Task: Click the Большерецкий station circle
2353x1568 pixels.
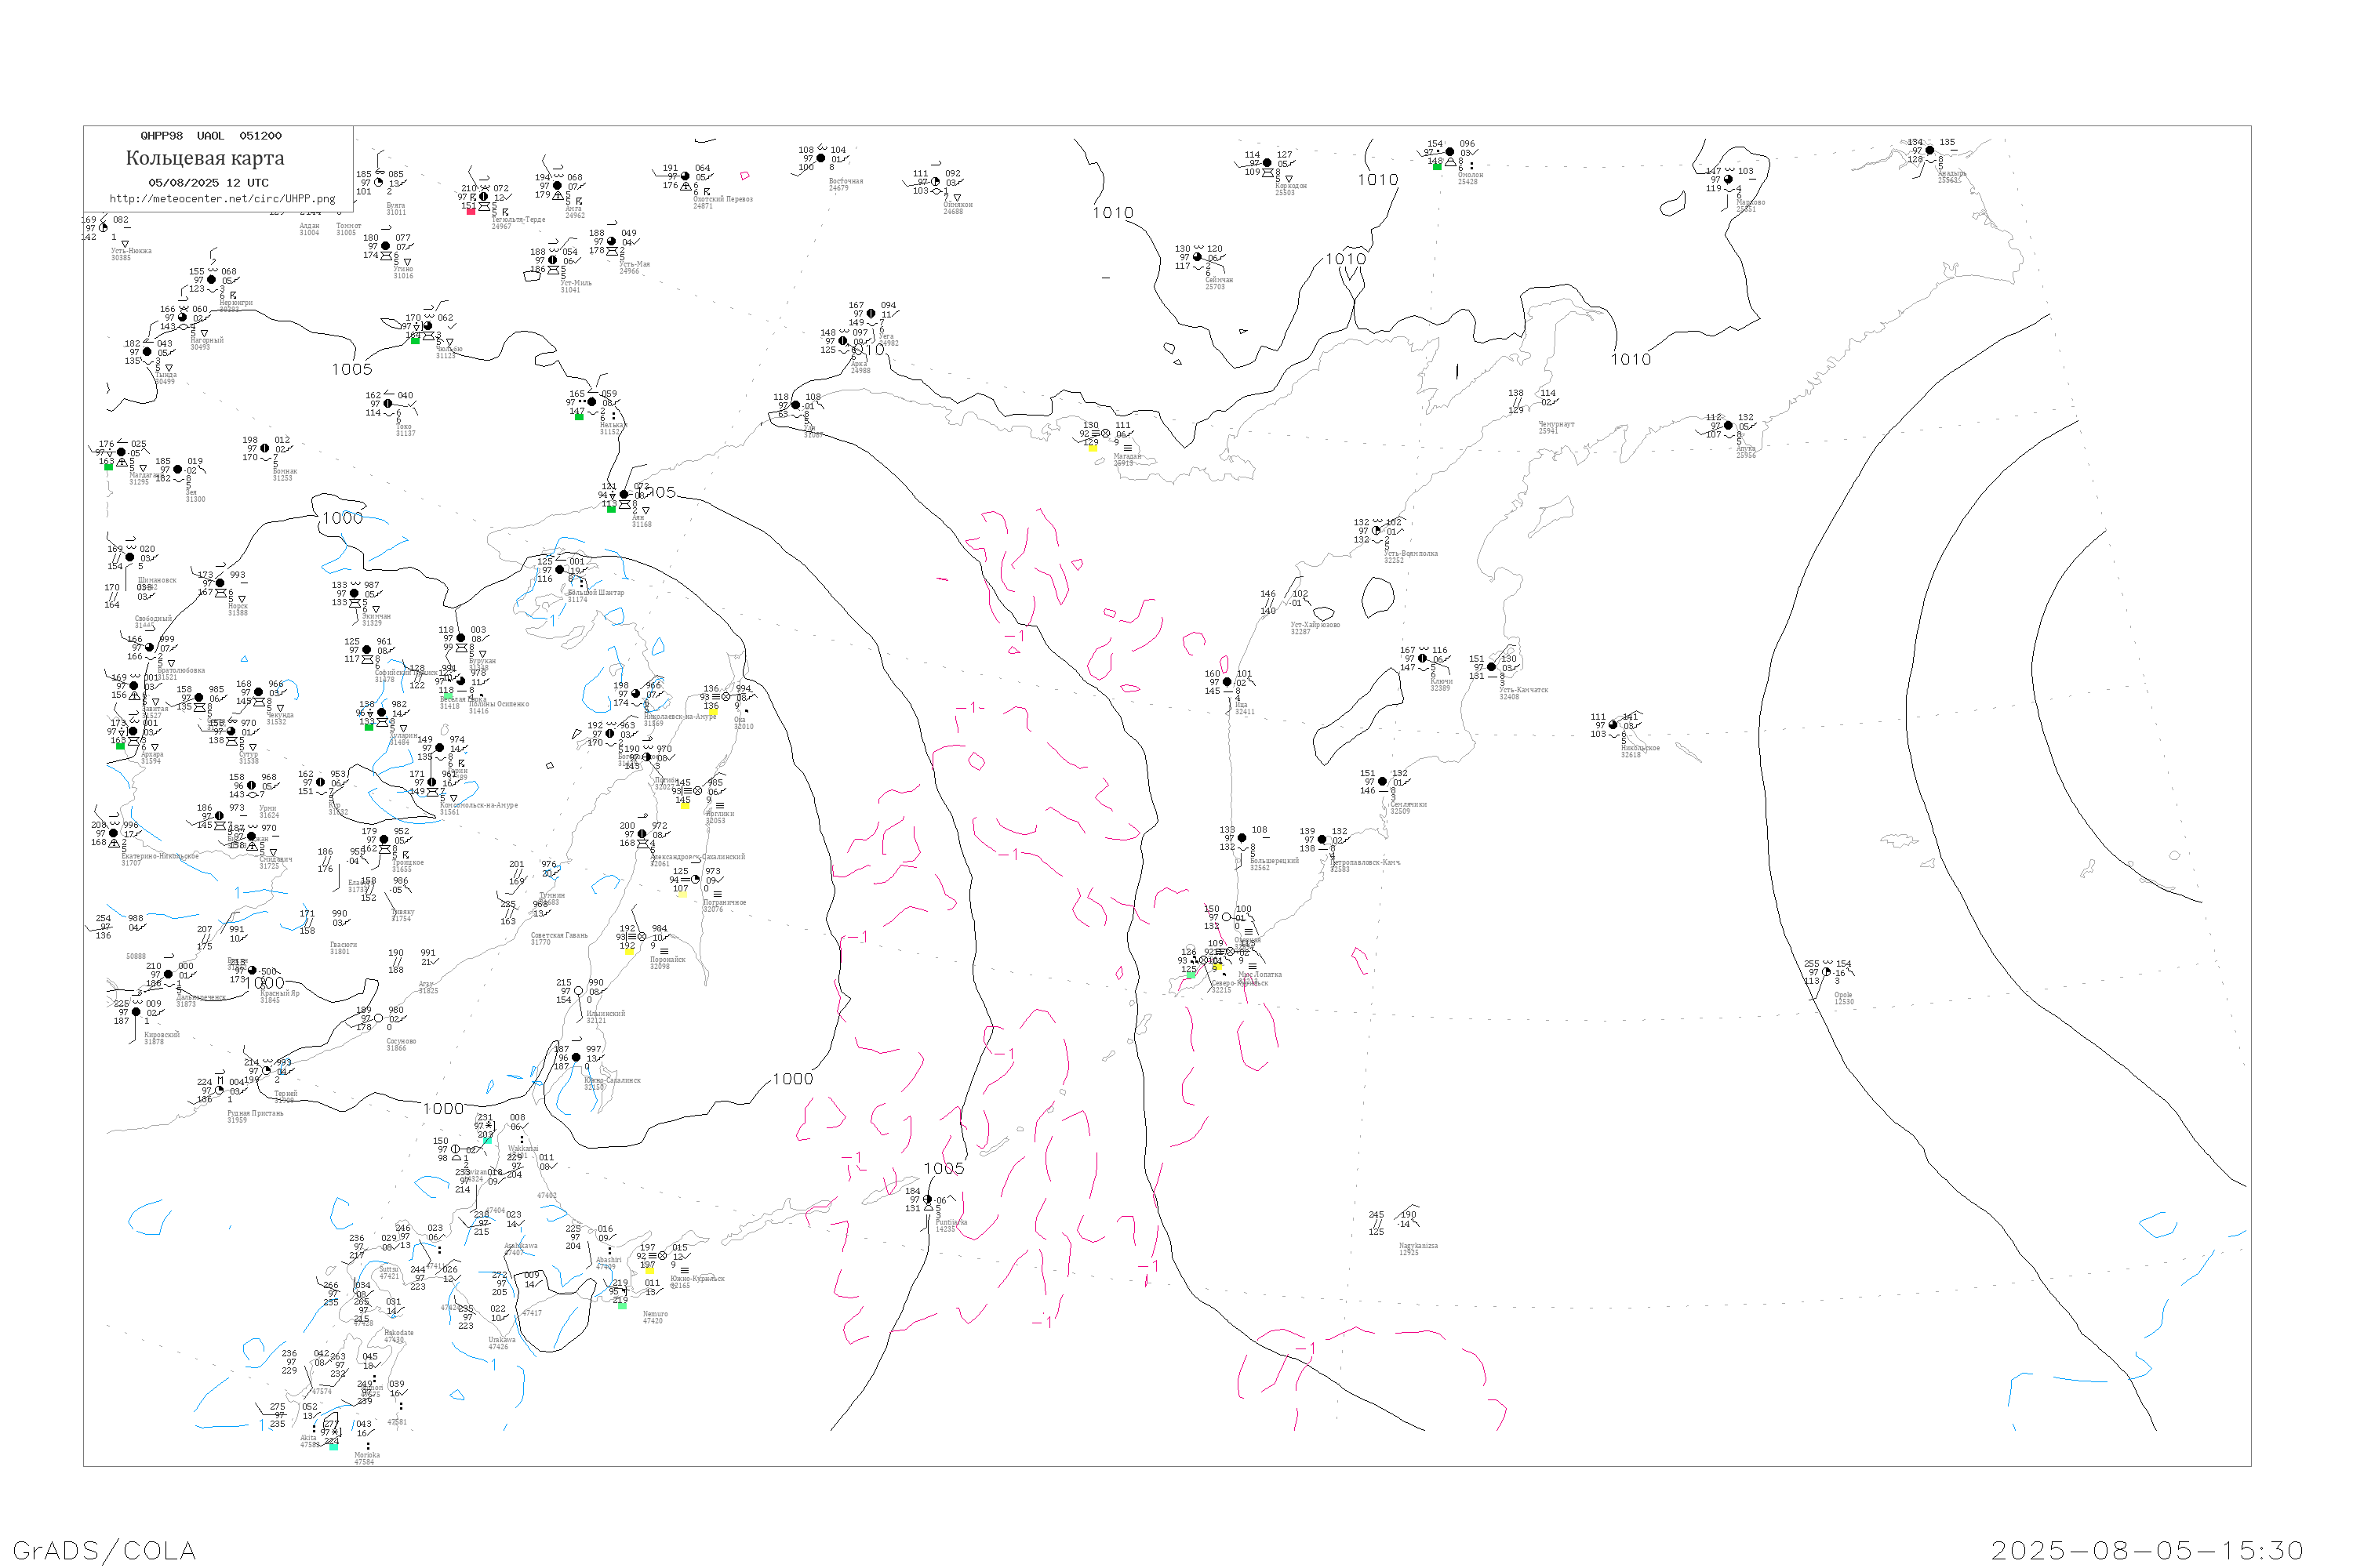Action: (1242, 838)
